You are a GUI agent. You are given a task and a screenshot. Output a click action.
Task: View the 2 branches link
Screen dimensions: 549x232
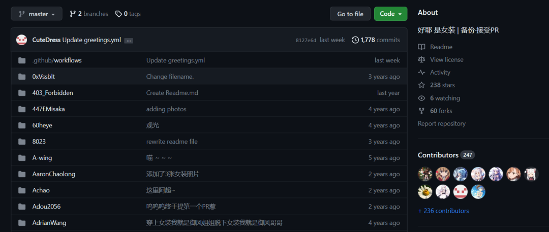coord(89,14)
